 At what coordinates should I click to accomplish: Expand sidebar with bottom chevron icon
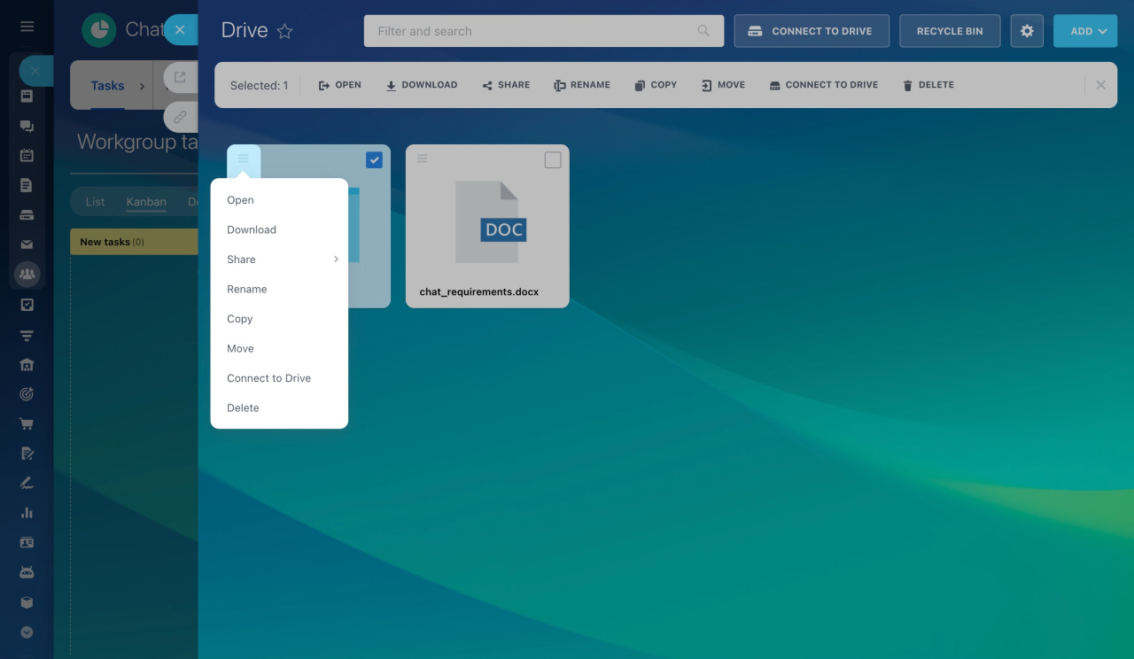click(27, 632)
